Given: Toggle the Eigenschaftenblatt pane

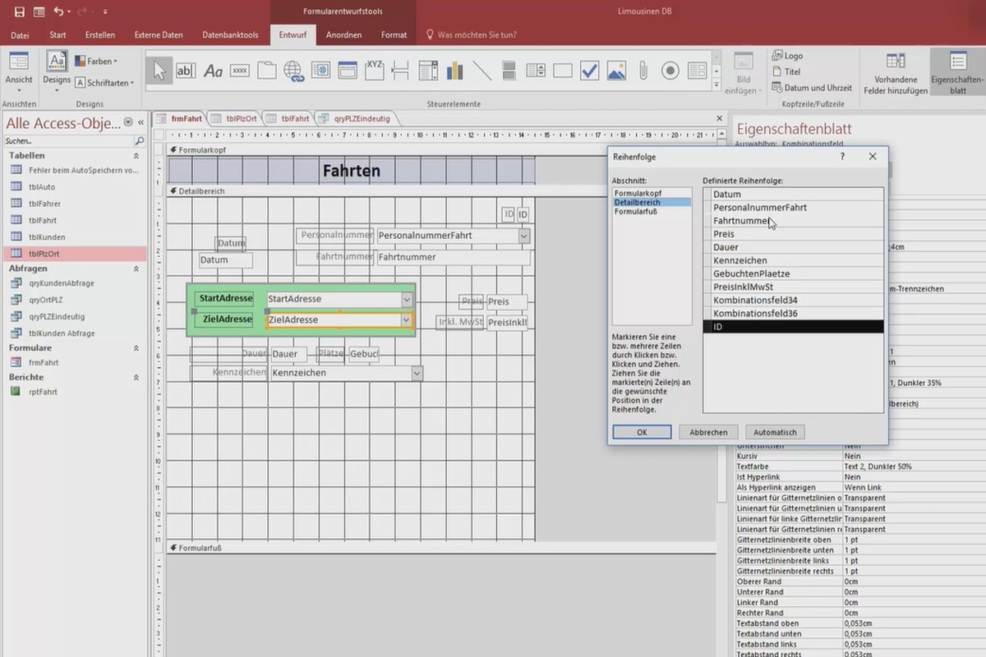Looking at the screenshot, I should (x=957, y=74).
